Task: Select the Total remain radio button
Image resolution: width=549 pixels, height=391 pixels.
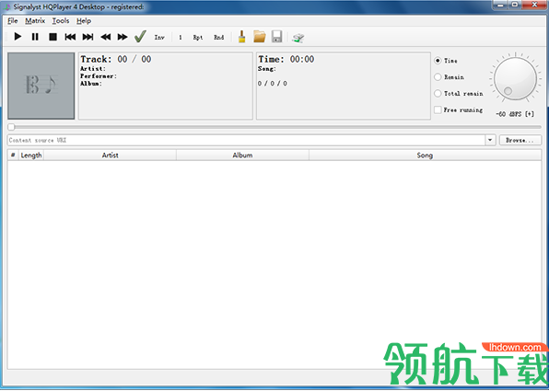Action: click(x=438, y=93)
